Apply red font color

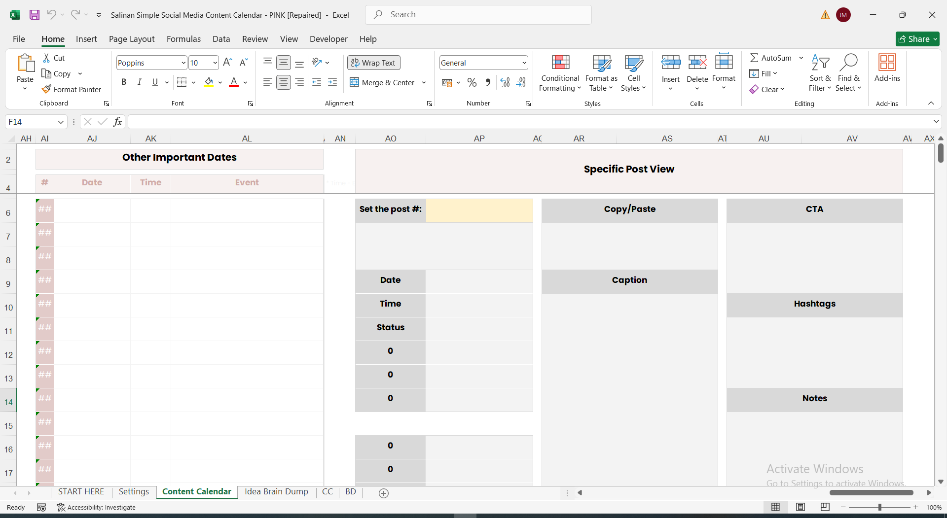[234, 82]
